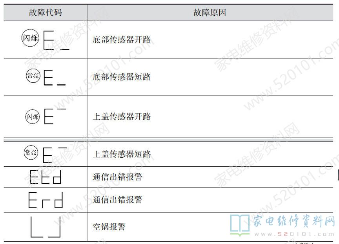
Task: Select 通信出错报警 in the Erd row
Action: click(117, 200)
